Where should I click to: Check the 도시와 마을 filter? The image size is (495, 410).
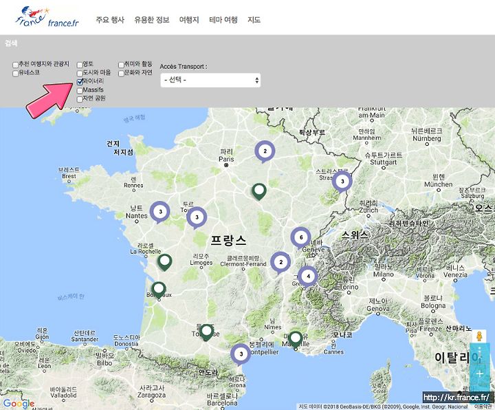coord(80,74)
